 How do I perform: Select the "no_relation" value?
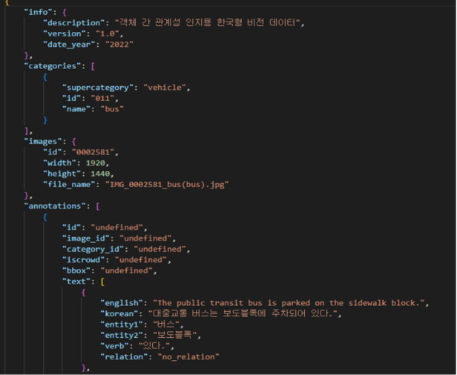188,357
